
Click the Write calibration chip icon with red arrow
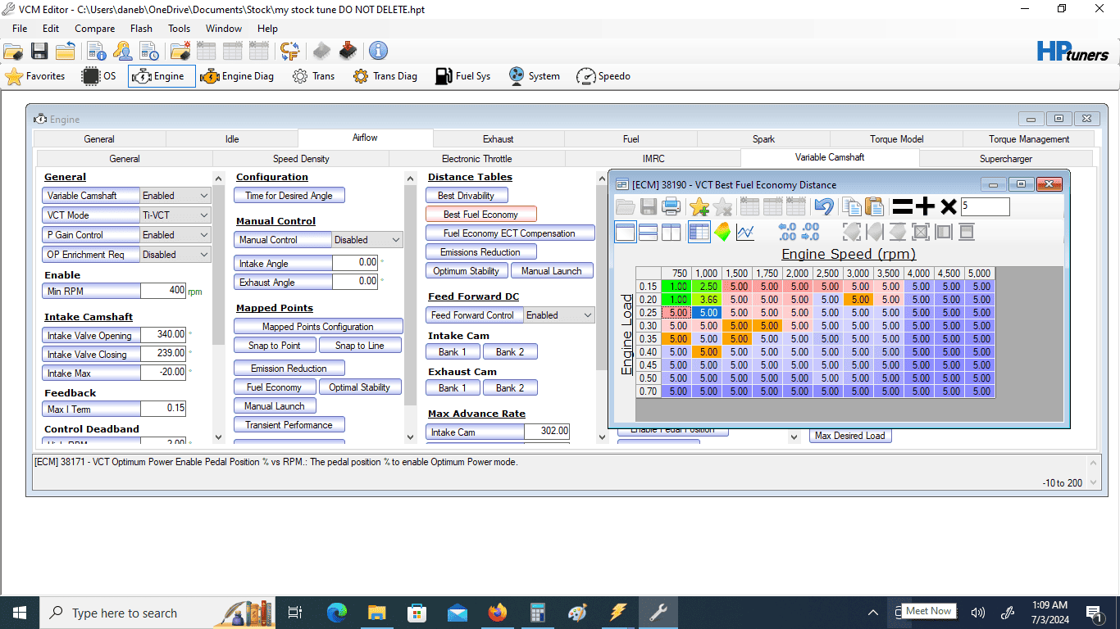tap(348, 51)
